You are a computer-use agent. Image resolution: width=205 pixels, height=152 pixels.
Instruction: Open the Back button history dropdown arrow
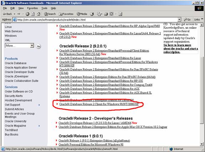coord(15,14)
